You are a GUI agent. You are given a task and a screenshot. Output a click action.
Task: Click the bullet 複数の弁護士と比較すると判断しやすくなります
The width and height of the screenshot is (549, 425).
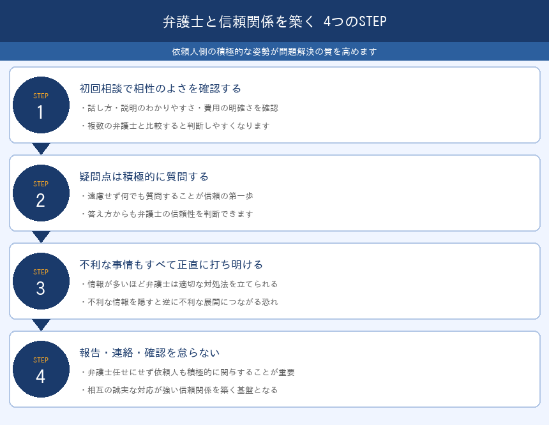[x=175, y=126]
